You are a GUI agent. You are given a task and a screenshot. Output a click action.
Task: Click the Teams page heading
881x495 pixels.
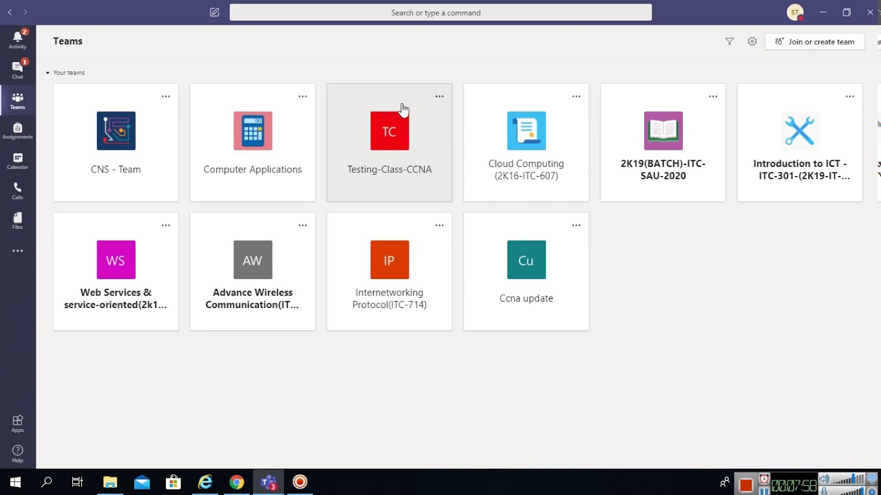point(67,41)
